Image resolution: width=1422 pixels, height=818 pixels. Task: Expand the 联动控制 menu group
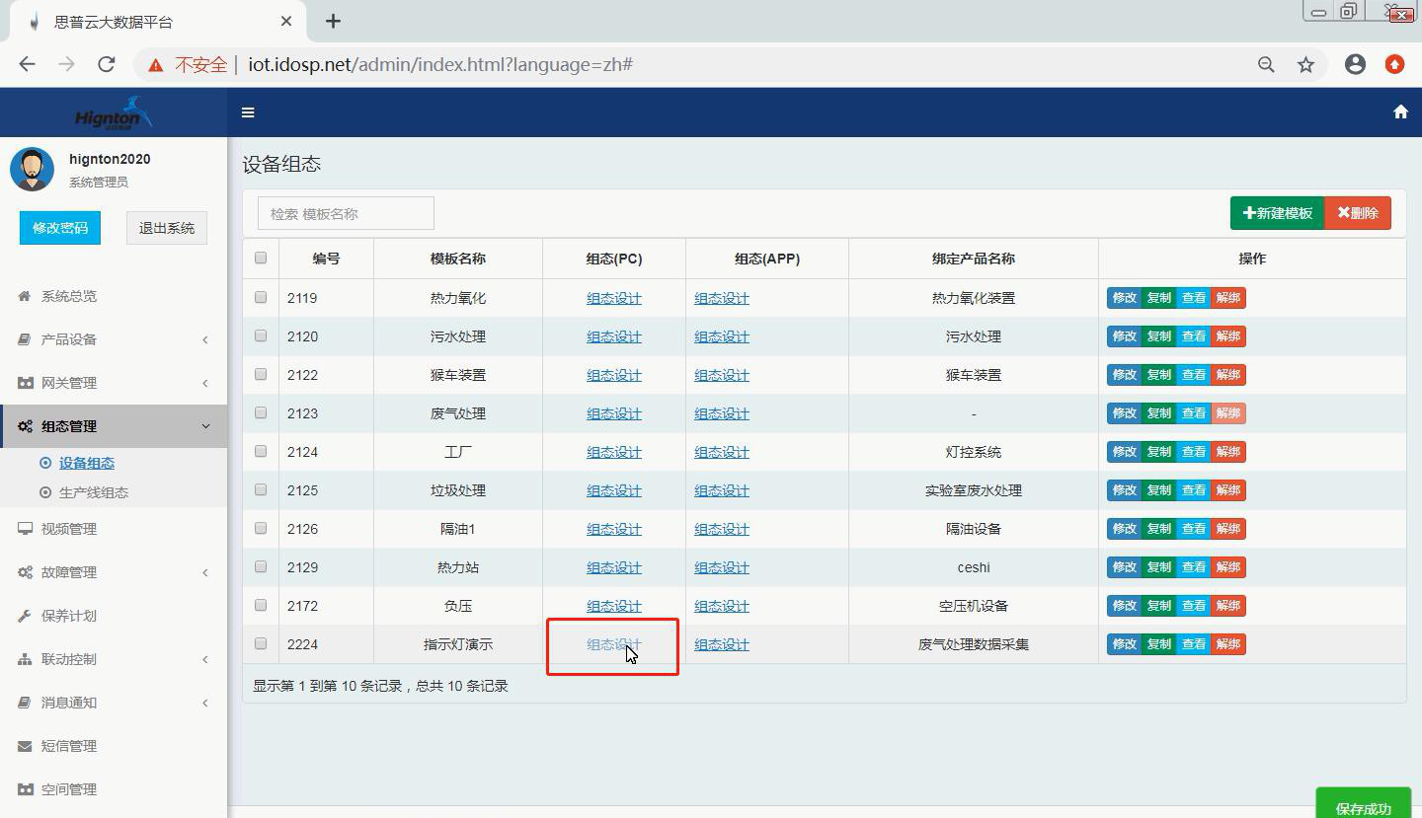pyautogui.click(x=70, y=658)
